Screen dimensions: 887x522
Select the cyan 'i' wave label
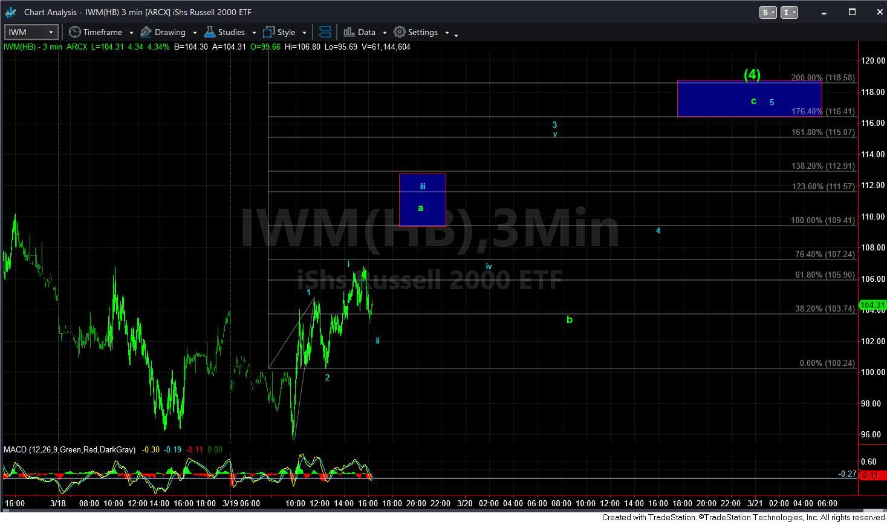coord(348,264)
